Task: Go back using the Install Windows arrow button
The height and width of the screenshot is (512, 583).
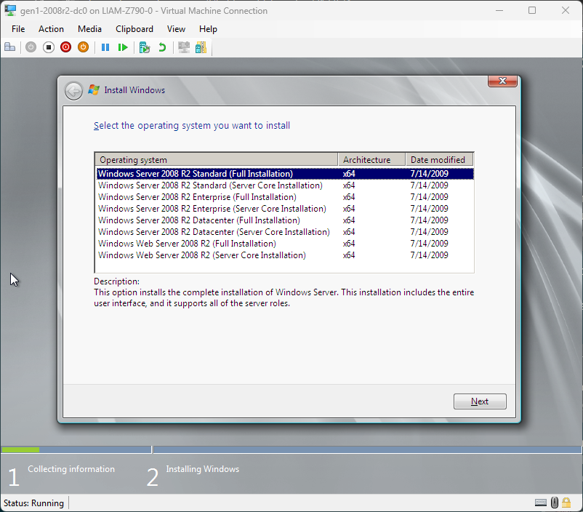Action: click(x=73, y=91)
